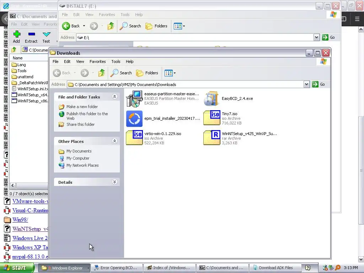Select epm_trial_installer file icon
Image resolution: width=364 pixels, height=273 pixels.
[134, 119]
